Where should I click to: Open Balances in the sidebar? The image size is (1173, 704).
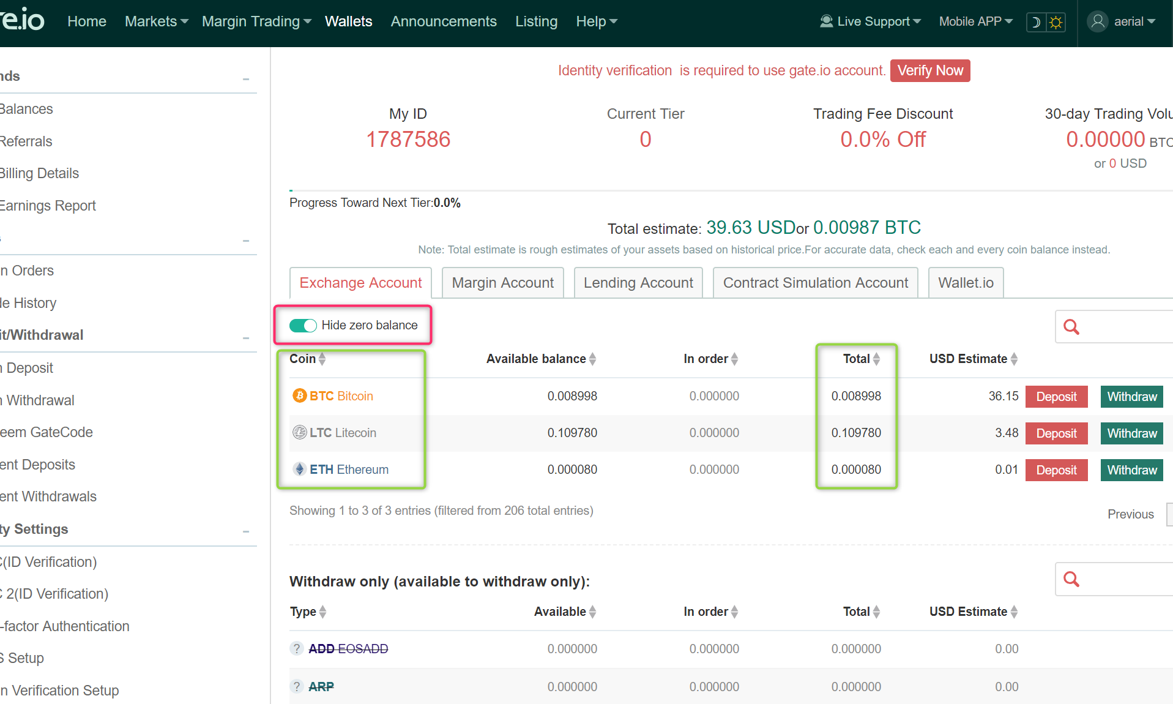[26, 109]
